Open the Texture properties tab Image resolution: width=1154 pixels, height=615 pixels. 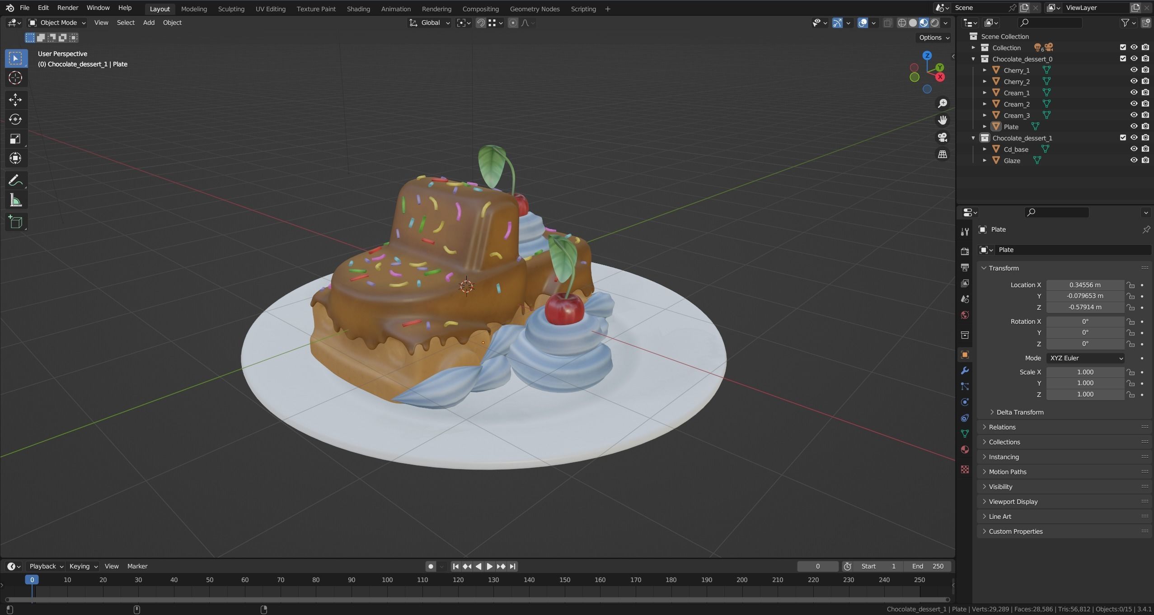coord(965,470)
